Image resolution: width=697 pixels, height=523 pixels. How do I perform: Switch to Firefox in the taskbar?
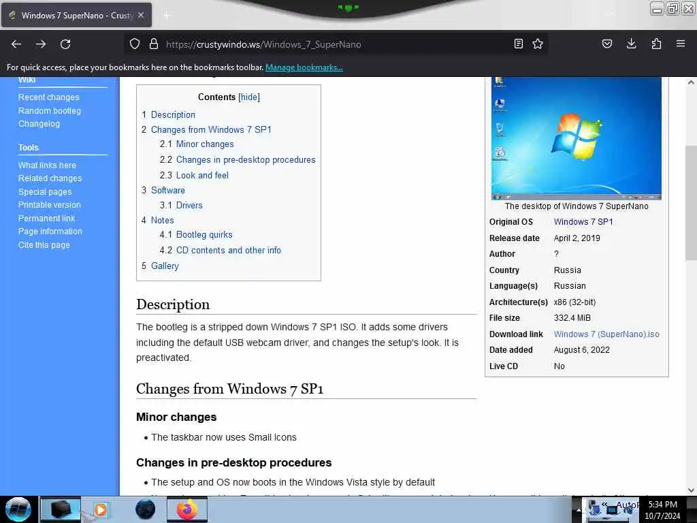[x=187, y=509]
